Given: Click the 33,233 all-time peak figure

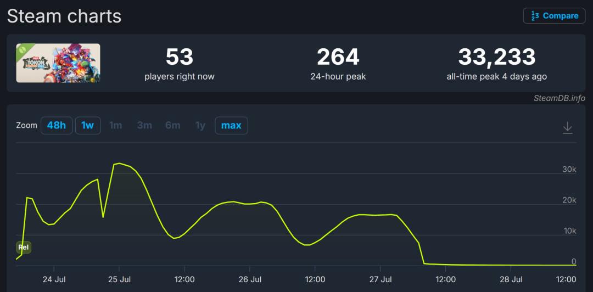Looking at the screenshot, I should [x=496, y=57].
